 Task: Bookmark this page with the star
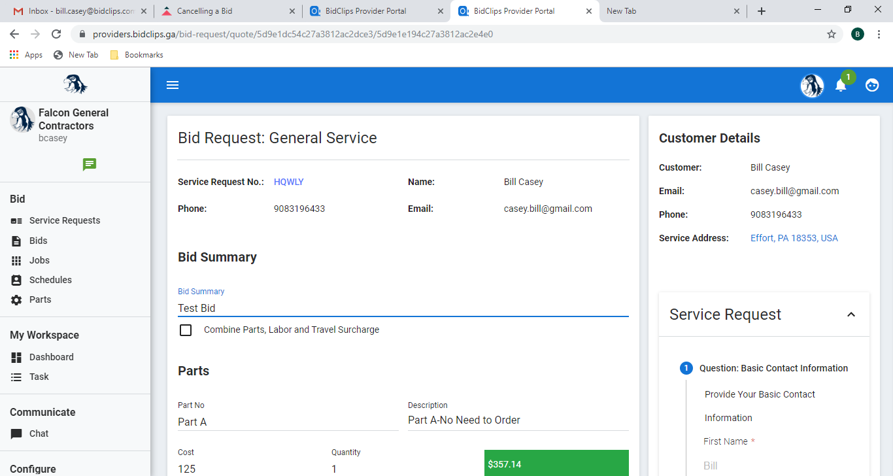pyautogui.click(x=832, y=34)
